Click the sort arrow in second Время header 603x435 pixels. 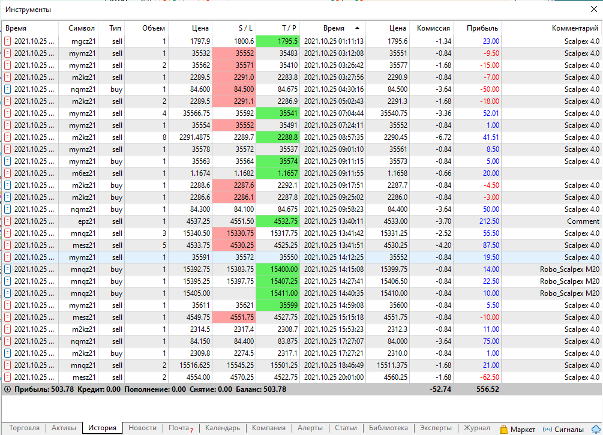(x=357, y=28)
